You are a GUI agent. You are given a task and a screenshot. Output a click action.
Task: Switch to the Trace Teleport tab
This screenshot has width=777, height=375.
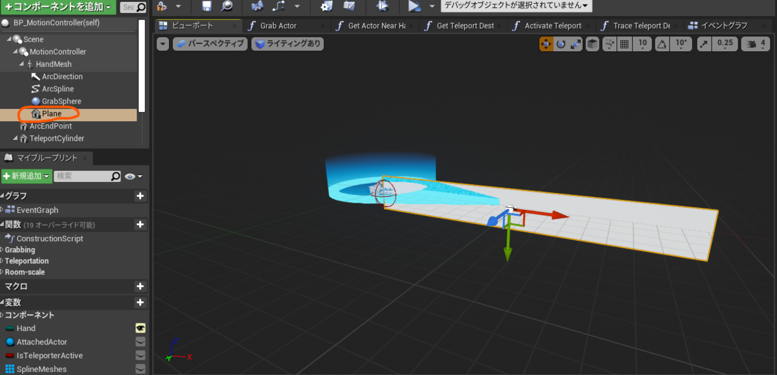[x=642, y=26]
